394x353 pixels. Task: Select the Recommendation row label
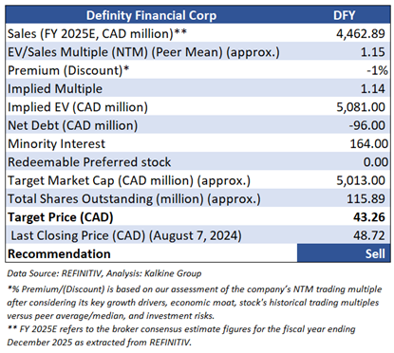coord(59,253)
